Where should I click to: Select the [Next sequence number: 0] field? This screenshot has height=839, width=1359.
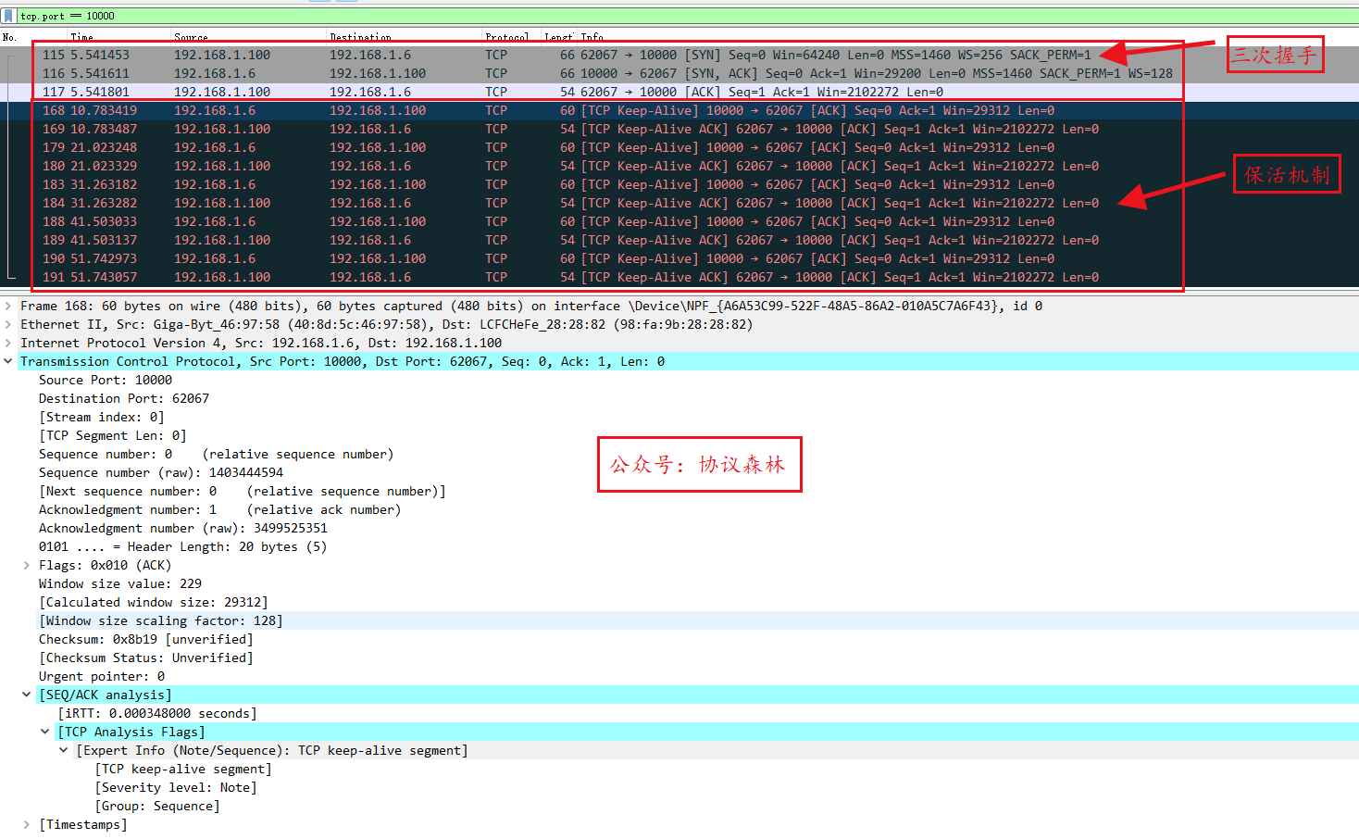tap(243, 491)
